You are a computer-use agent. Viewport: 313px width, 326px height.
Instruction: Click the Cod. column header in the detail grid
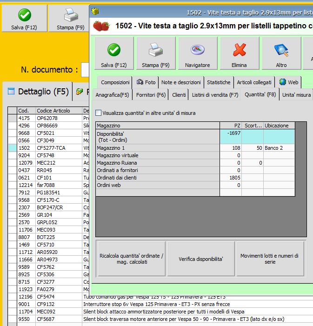[x=26, y=111]
